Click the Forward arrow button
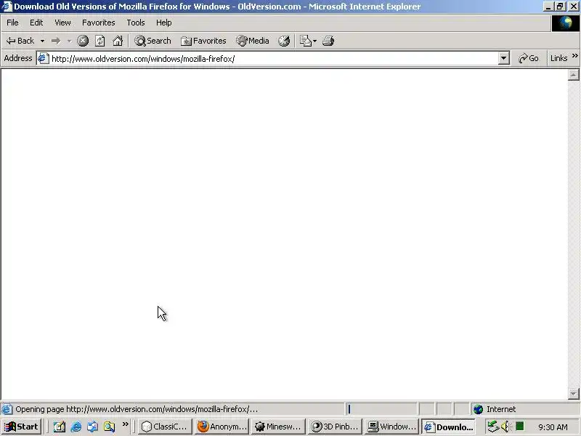581x436 pixels. [56, 41]
